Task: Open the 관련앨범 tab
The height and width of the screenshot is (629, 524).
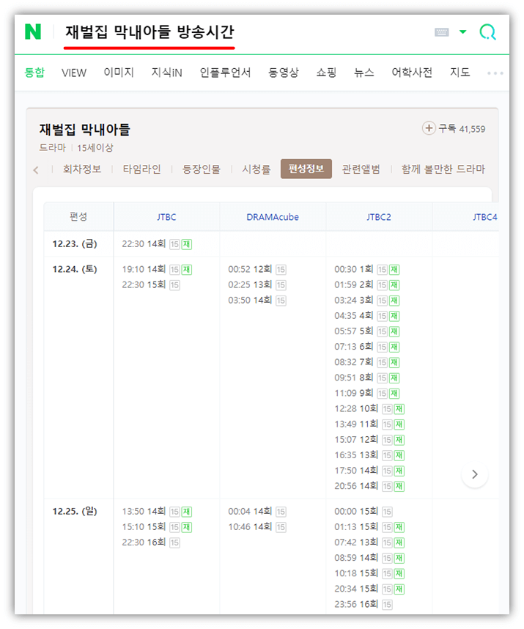Action: pyautogui.click(x=361, y=169)
